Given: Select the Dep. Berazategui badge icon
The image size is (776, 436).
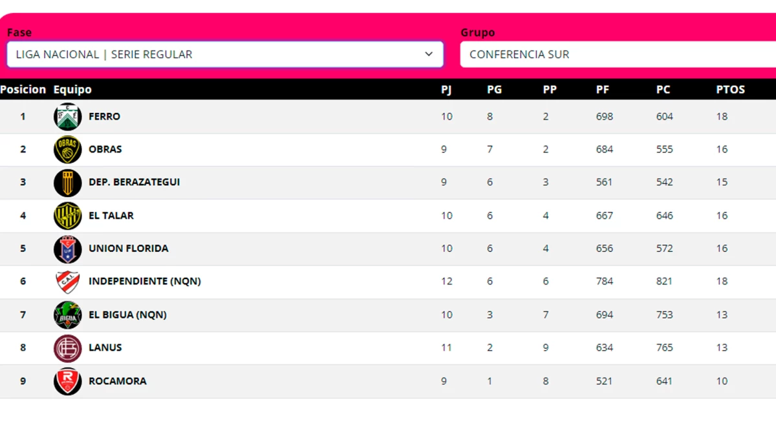Looking at the screenshot, I should 67,183.
